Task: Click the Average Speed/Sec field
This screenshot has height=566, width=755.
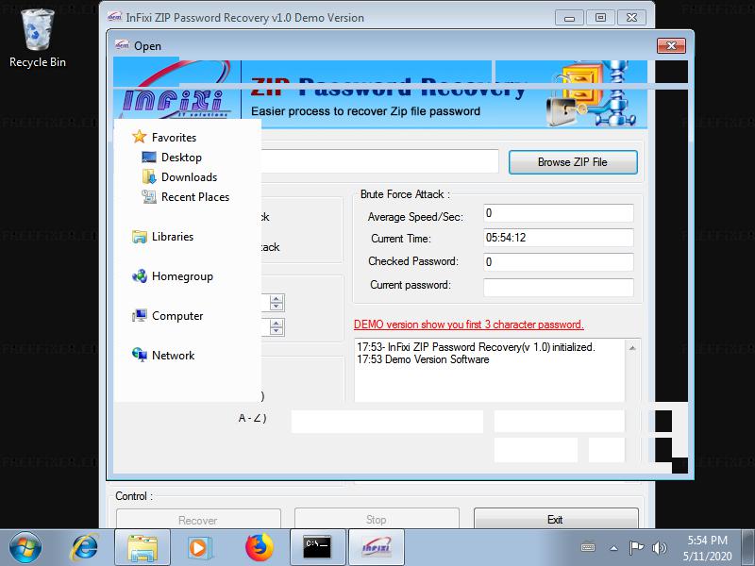Action: pos(559,213)
